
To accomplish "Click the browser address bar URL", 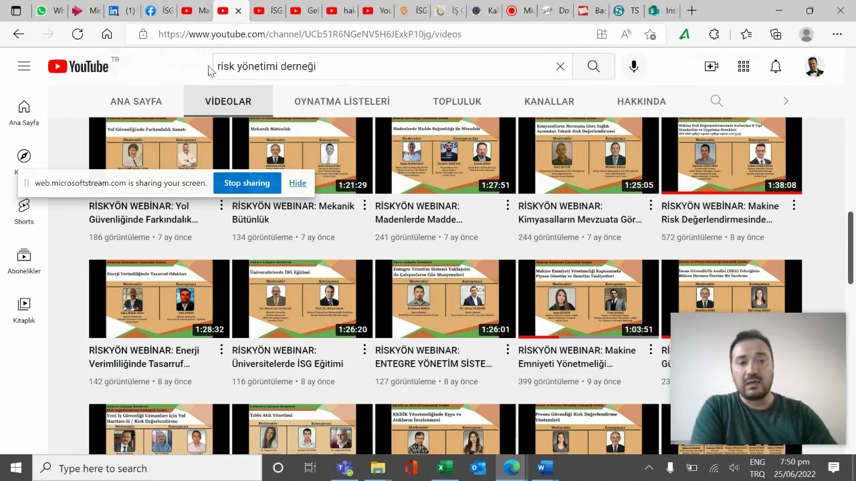I will pyautogui.click(x=310, y=34).
